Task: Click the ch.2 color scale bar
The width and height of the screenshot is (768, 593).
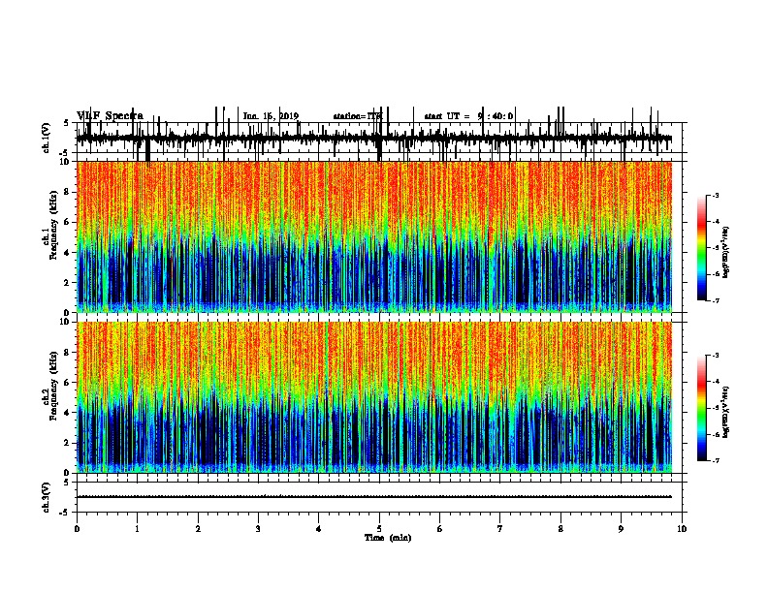Action: (702, 408)
